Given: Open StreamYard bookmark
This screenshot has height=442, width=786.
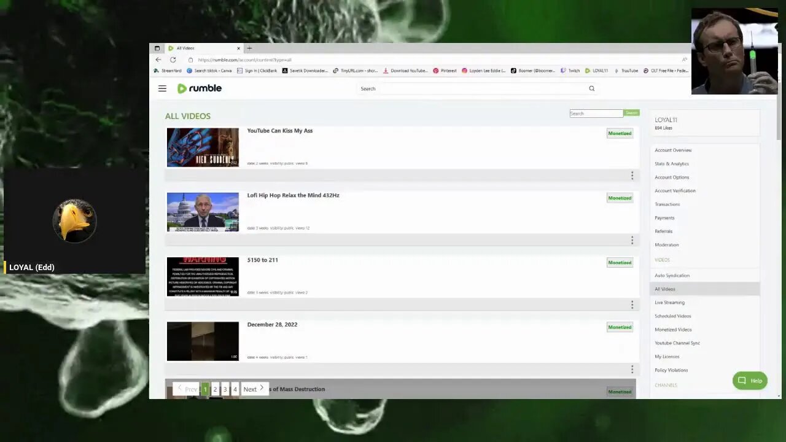Looking at the screenshot, I should tap(168, 71).
